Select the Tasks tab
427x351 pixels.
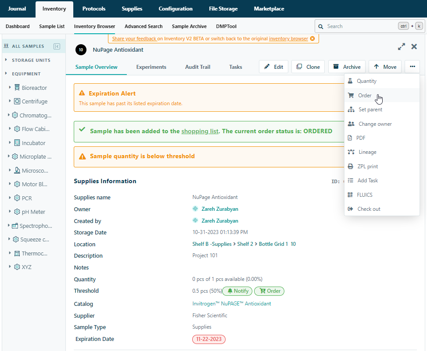pos(236,67)
